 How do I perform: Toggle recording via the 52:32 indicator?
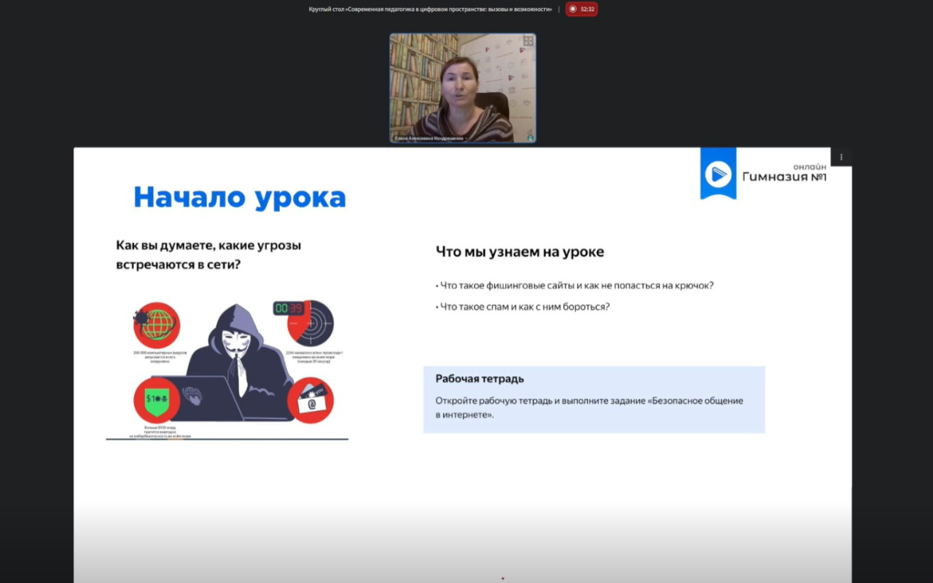coord(581,9)
